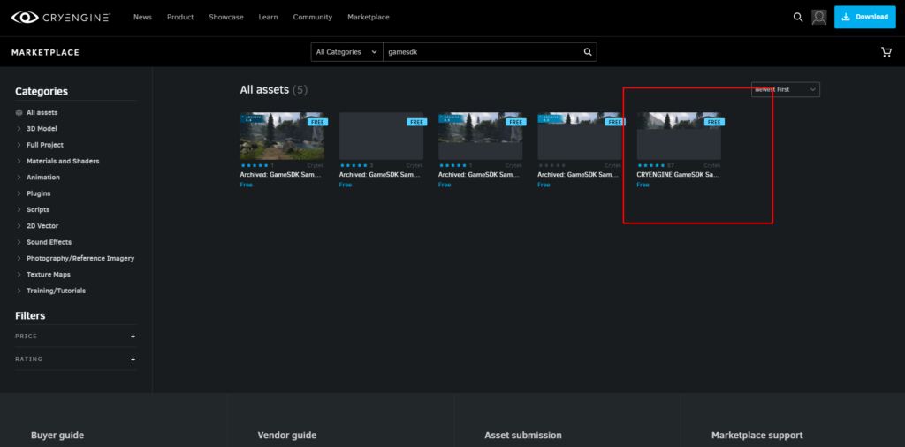The height and width of the screenshot is (447, 905).
Task: Select the Sound Effects category
Action: pos(49,242)
